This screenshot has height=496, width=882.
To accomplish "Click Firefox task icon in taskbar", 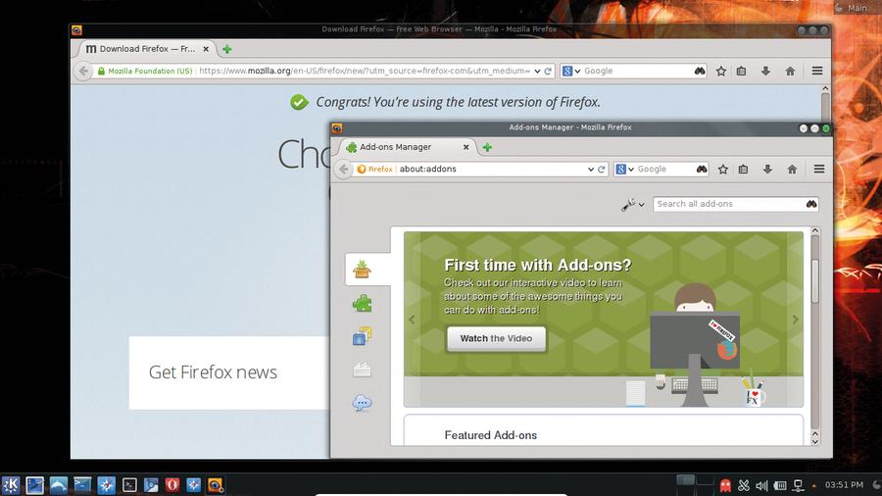I will 215,485.
